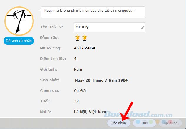The height and width of the screenshot is (129, 186).
Task: Click the age value "32"
Action: (76, 101)
